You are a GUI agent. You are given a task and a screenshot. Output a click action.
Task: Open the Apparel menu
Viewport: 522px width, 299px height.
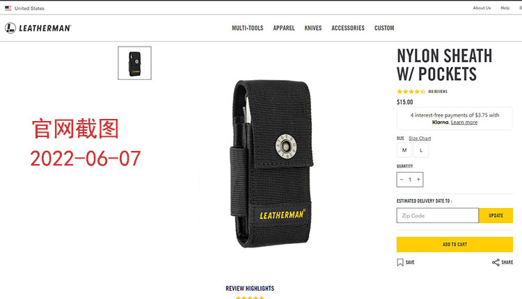point(284,28)
